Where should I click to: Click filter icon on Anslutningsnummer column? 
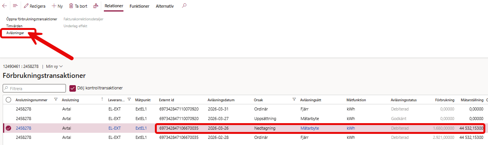56,100
